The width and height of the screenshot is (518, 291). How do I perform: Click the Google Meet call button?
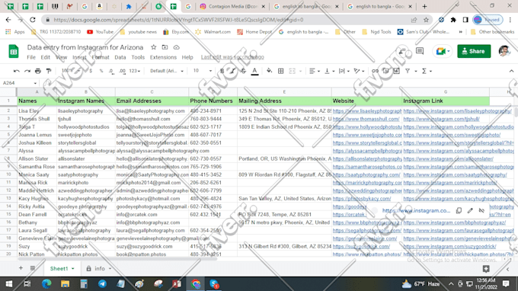pos(443,51)
